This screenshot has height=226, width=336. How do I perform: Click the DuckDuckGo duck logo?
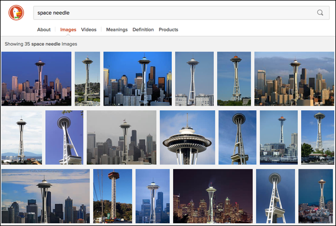coord(17,13)
